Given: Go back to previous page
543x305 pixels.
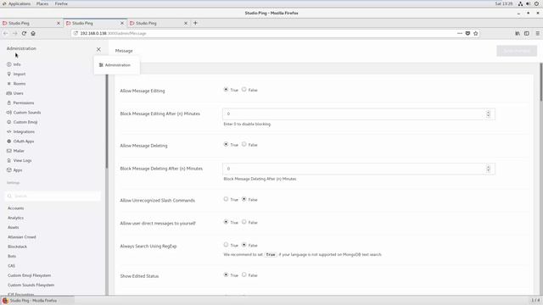Looking at the screenshot, I should coord(6,33).
